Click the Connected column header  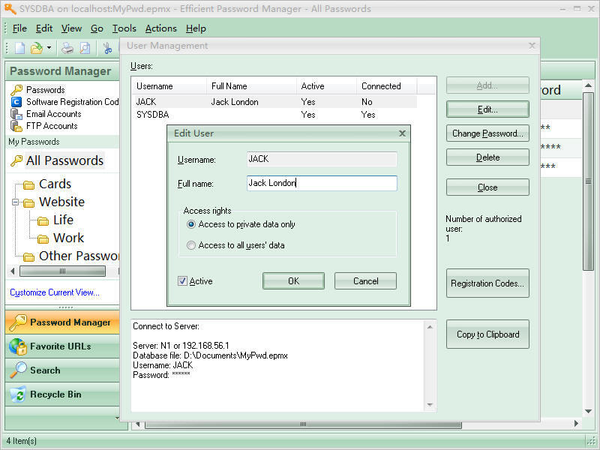[x=387, y=86]
